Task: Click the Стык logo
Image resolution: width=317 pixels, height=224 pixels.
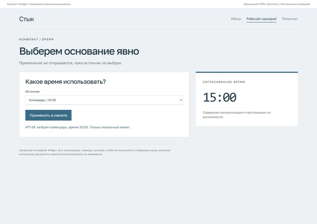Action: pyautogui.click(x=27, y=19)
